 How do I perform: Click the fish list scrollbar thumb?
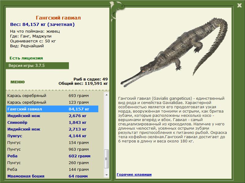pos(107,159)
